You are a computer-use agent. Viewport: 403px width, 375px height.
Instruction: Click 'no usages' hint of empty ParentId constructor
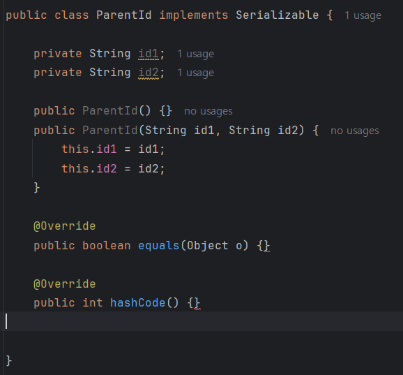(x=208, y=111)
